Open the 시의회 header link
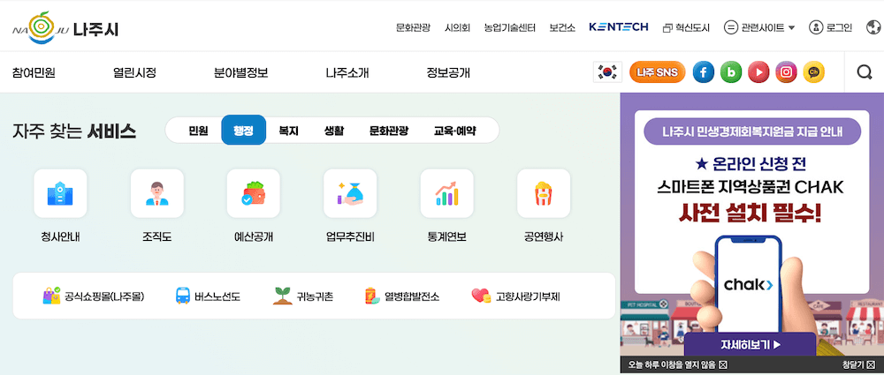Image resolution: width=884 pixels, height=375 pixels. [457, 27]
